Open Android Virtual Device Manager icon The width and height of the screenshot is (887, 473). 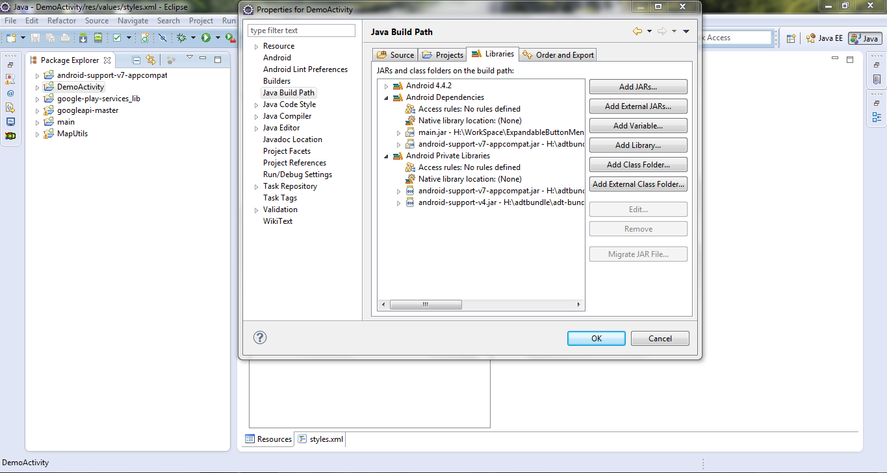coord(97,38)
